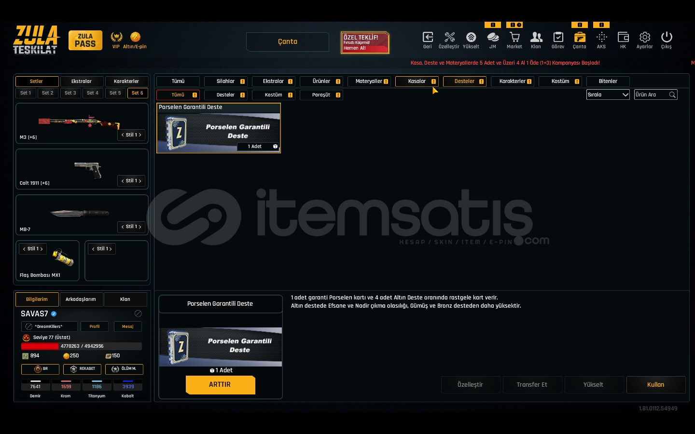Open the Ürünler inventory category
The width and height of the screenshot is (695, 434).
coord(321,81)
